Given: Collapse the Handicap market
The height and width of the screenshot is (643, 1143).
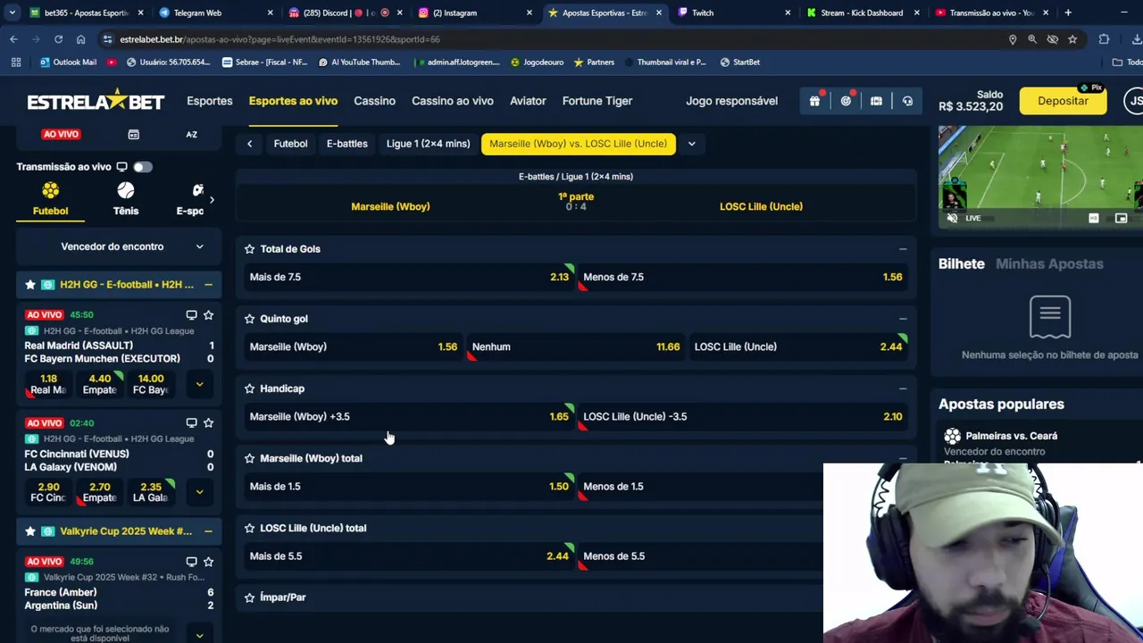Looking at the screenshot, I should (x=903, y=388).
